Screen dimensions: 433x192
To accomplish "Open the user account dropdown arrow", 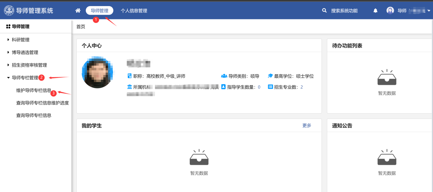I will click(429, 11).
